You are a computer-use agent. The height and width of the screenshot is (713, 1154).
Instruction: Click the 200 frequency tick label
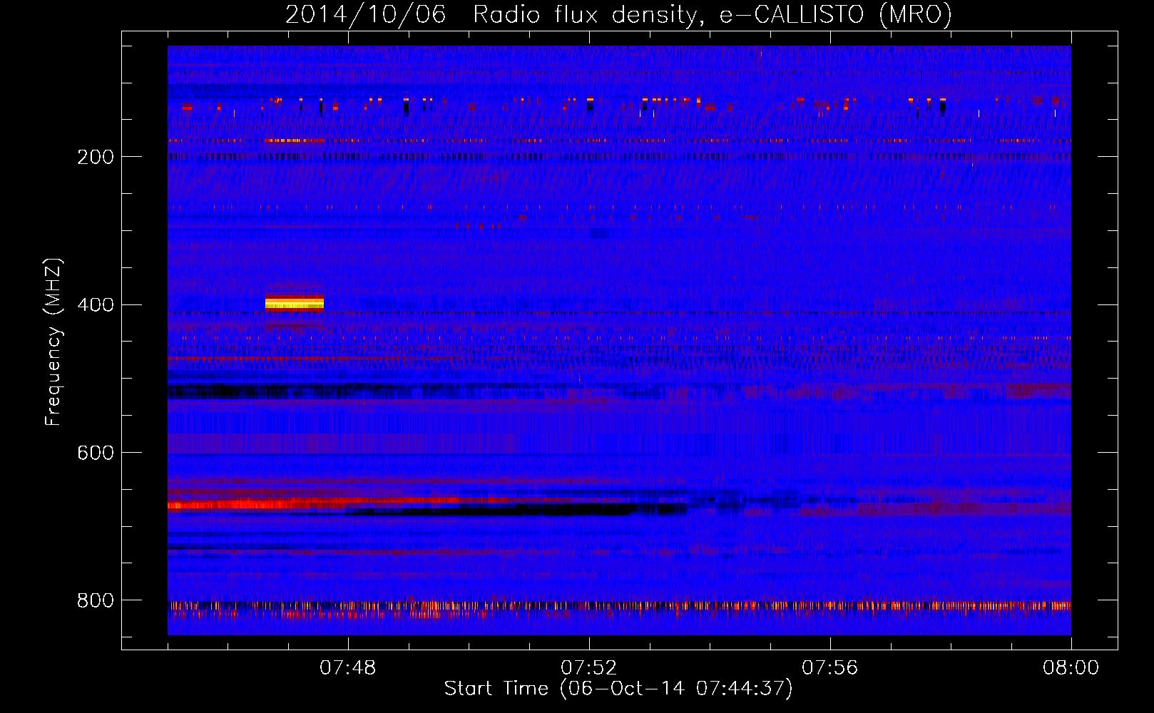(x=96, y=158)
